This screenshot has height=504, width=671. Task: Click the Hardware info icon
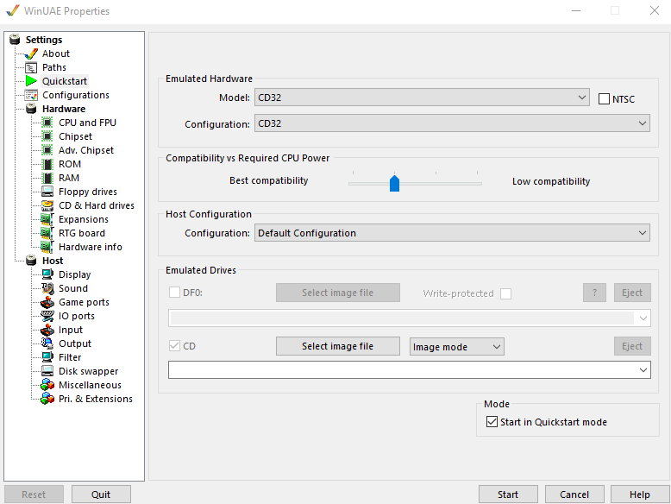tap(47, 247)
